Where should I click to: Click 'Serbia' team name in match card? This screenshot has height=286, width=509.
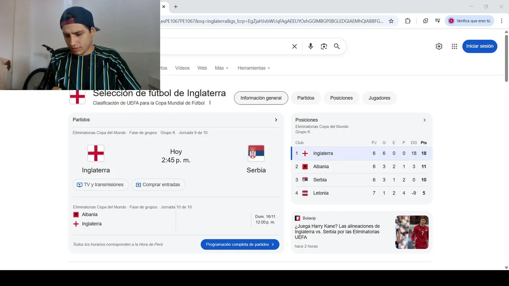click(256, 170)
